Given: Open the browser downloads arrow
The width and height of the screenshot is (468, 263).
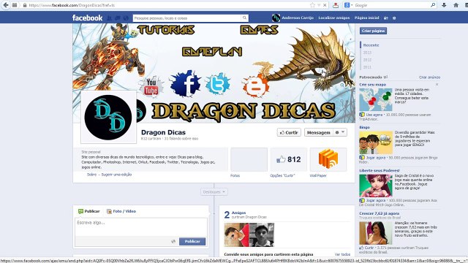Looking at the screenshot, I should pos(444,5).
